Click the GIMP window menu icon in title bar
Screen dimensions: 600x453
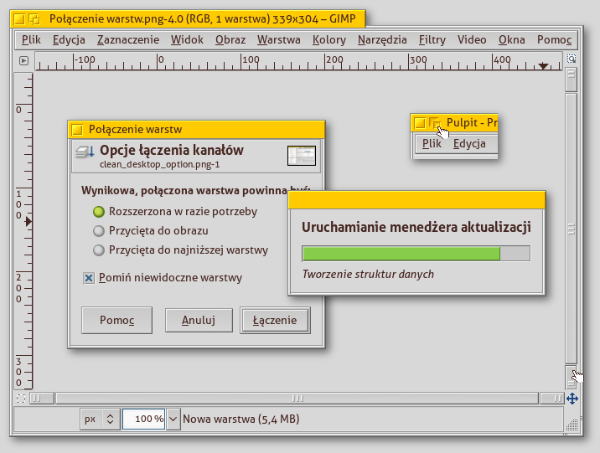coord(19,19)
